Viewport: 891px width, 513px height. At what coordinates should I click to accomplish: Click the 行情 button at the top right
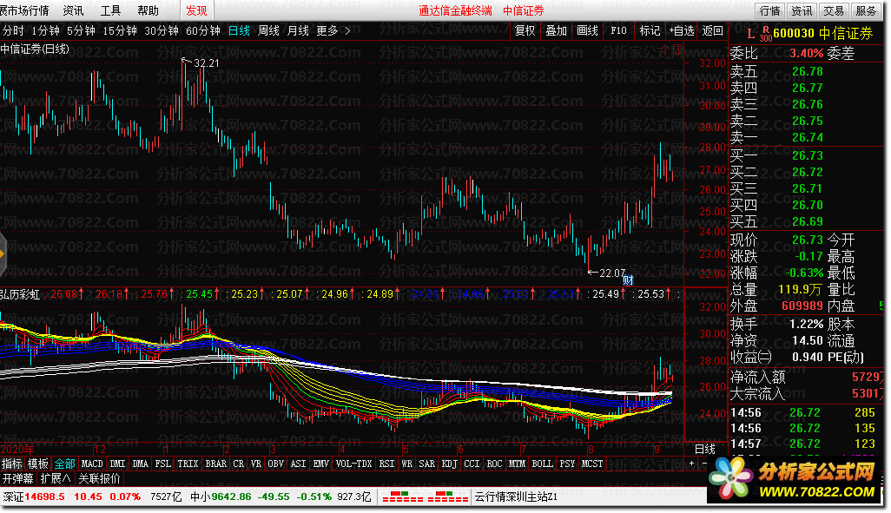(x=770, y=10)
